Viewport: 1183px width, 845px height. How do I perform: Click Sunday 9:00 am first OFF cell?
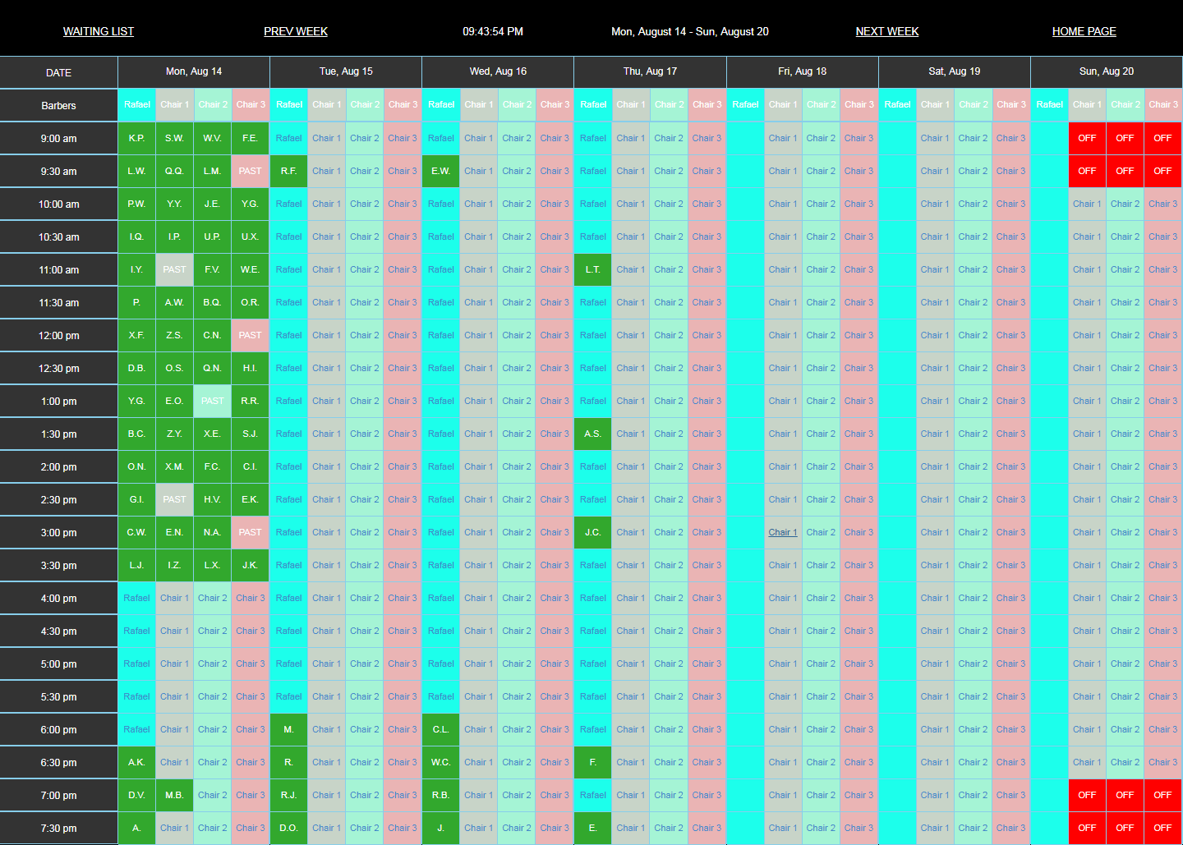1087,138
